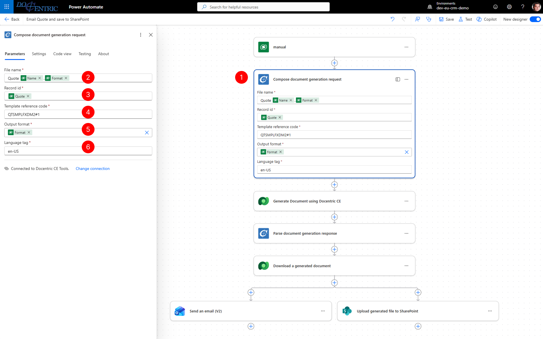Image resolution: width=543 pixels, height=339 pixels.
Task: Open the comments icon in toolbar
Action: 417,19
